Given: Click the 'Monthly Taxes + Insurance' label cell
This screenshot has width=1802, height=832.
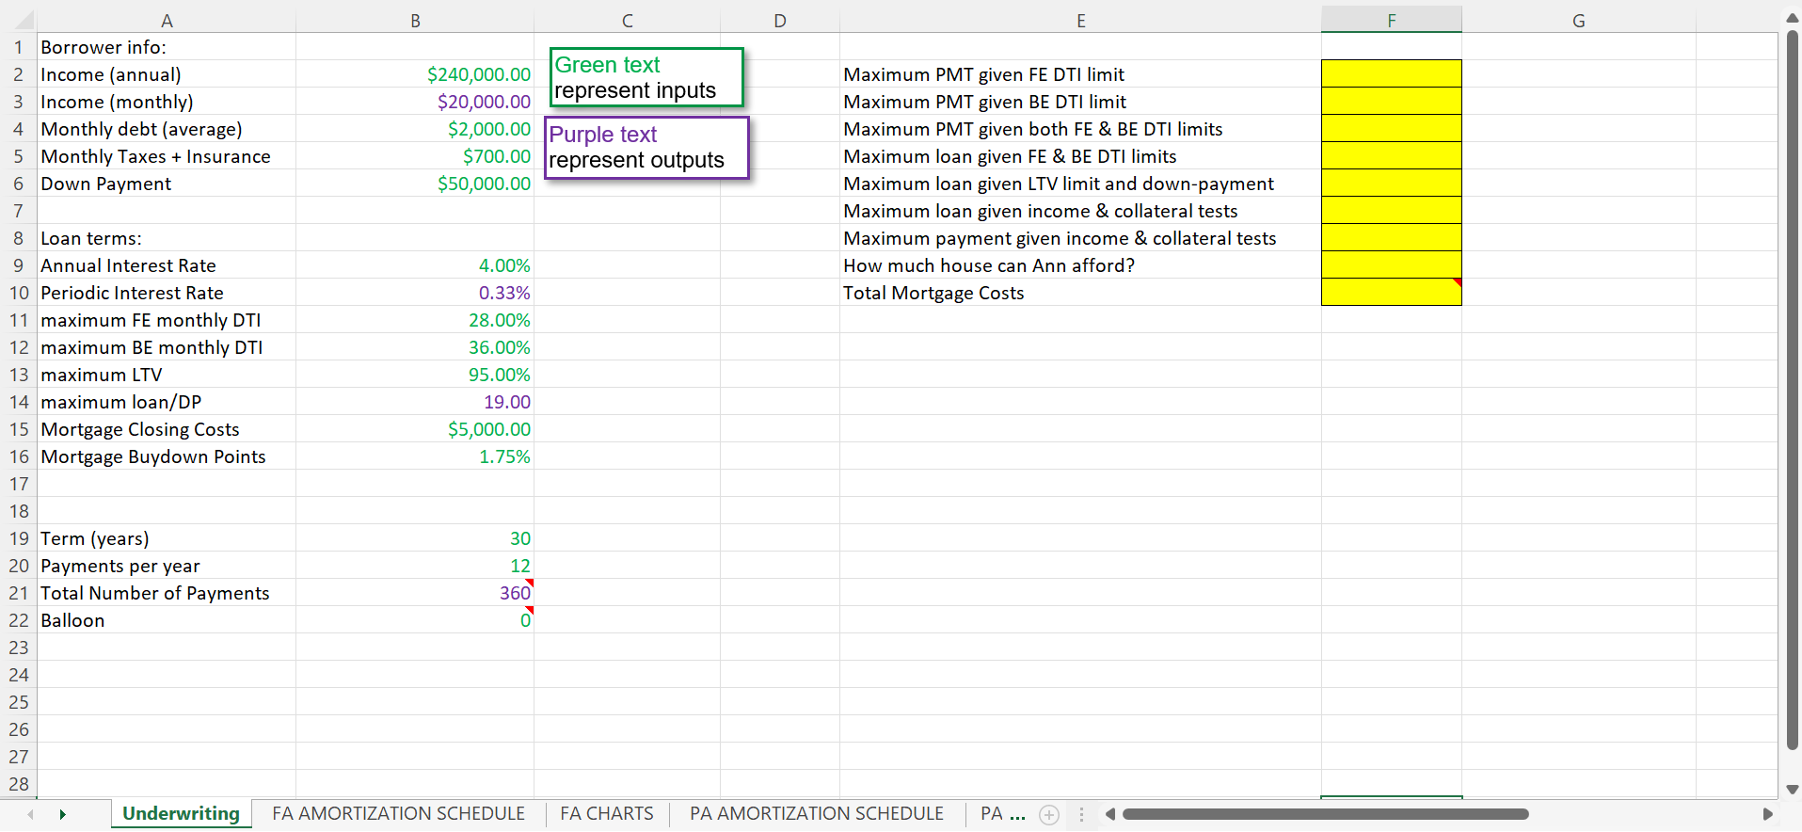Looking at the screenshot, I should 167,156.
